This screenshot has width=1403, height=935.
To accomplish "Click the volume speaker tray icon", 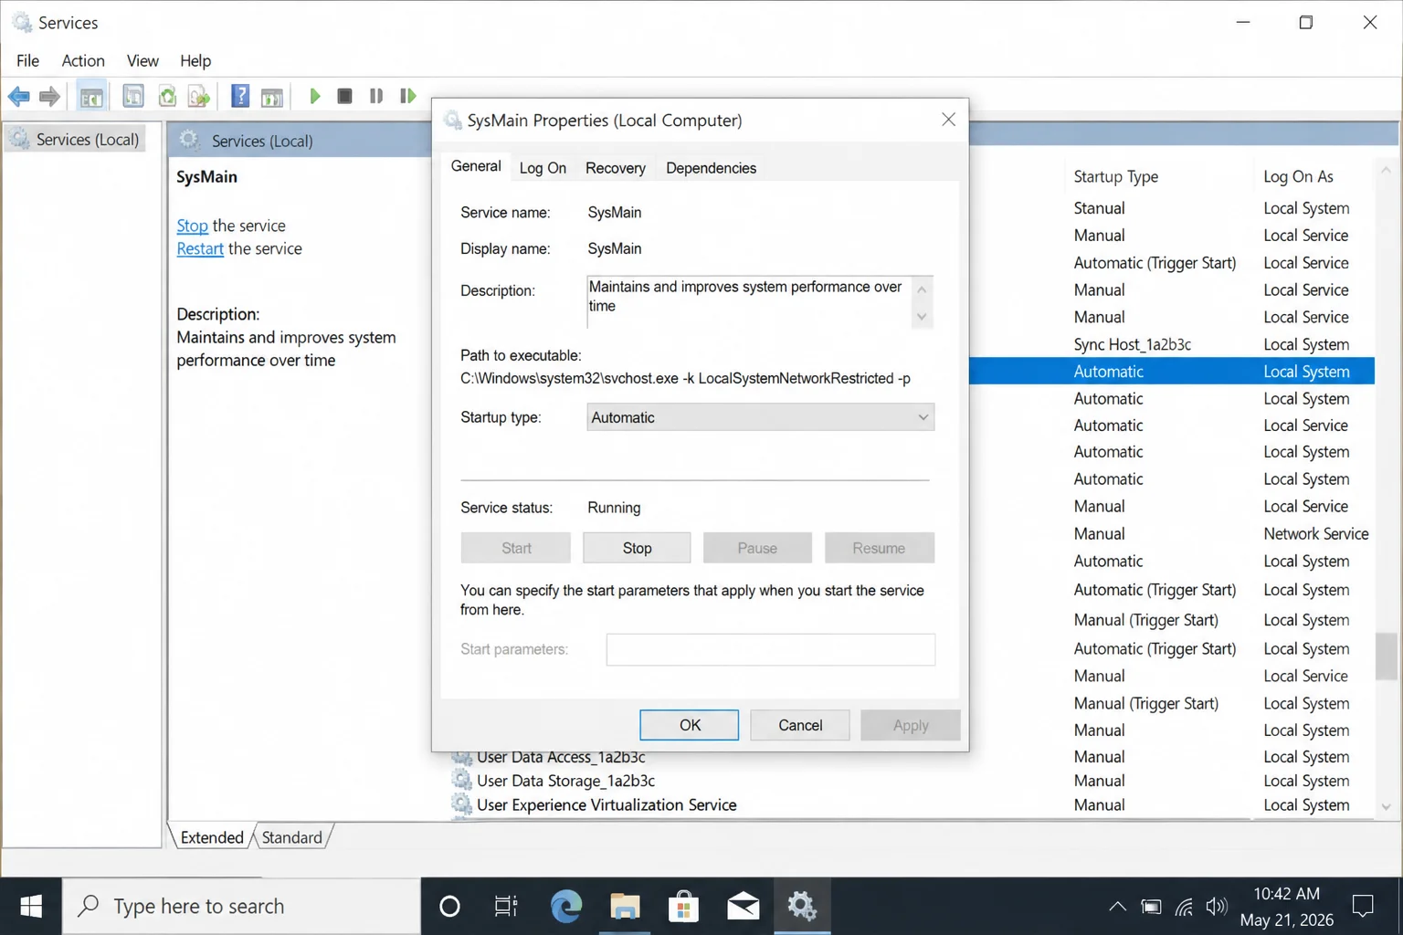I will (1217, 907).
